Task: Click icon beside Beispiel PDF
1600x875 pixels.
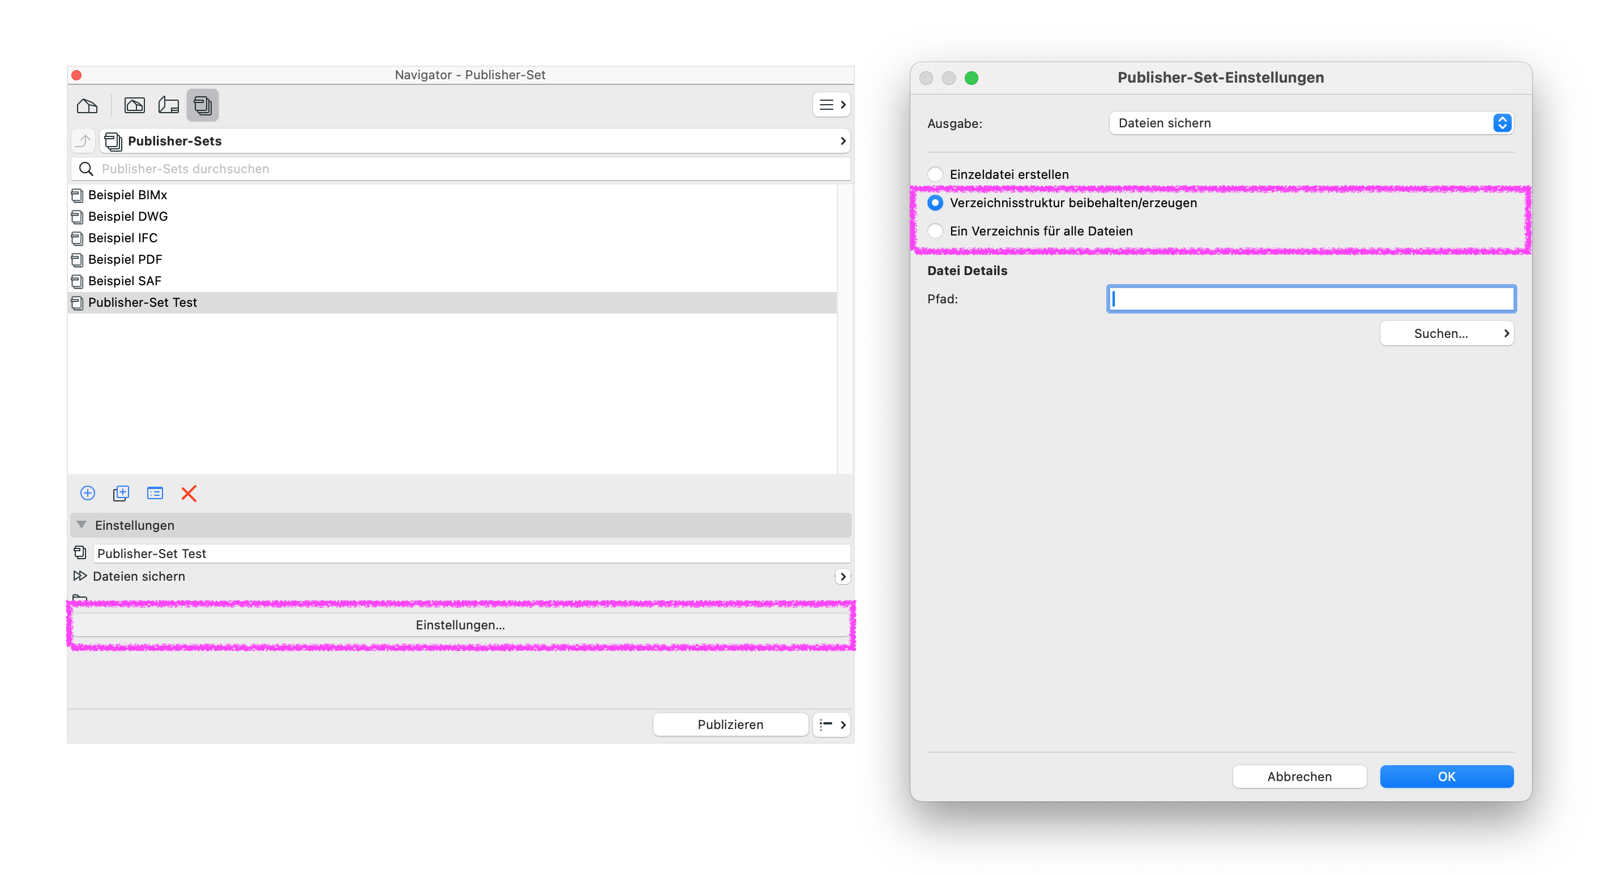Action: pyautogui.click(x=77, y=260)
